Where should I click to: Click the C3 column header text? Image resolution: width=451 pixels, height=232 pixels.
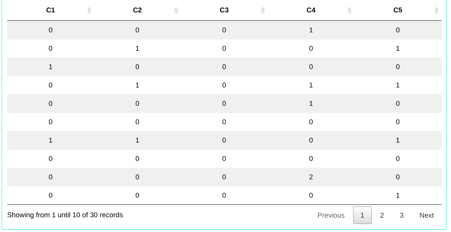[224, 10]
